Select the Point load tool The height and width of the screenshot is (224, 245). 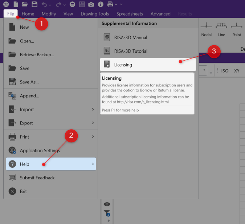pyautogui.click(x=237, y=29)
